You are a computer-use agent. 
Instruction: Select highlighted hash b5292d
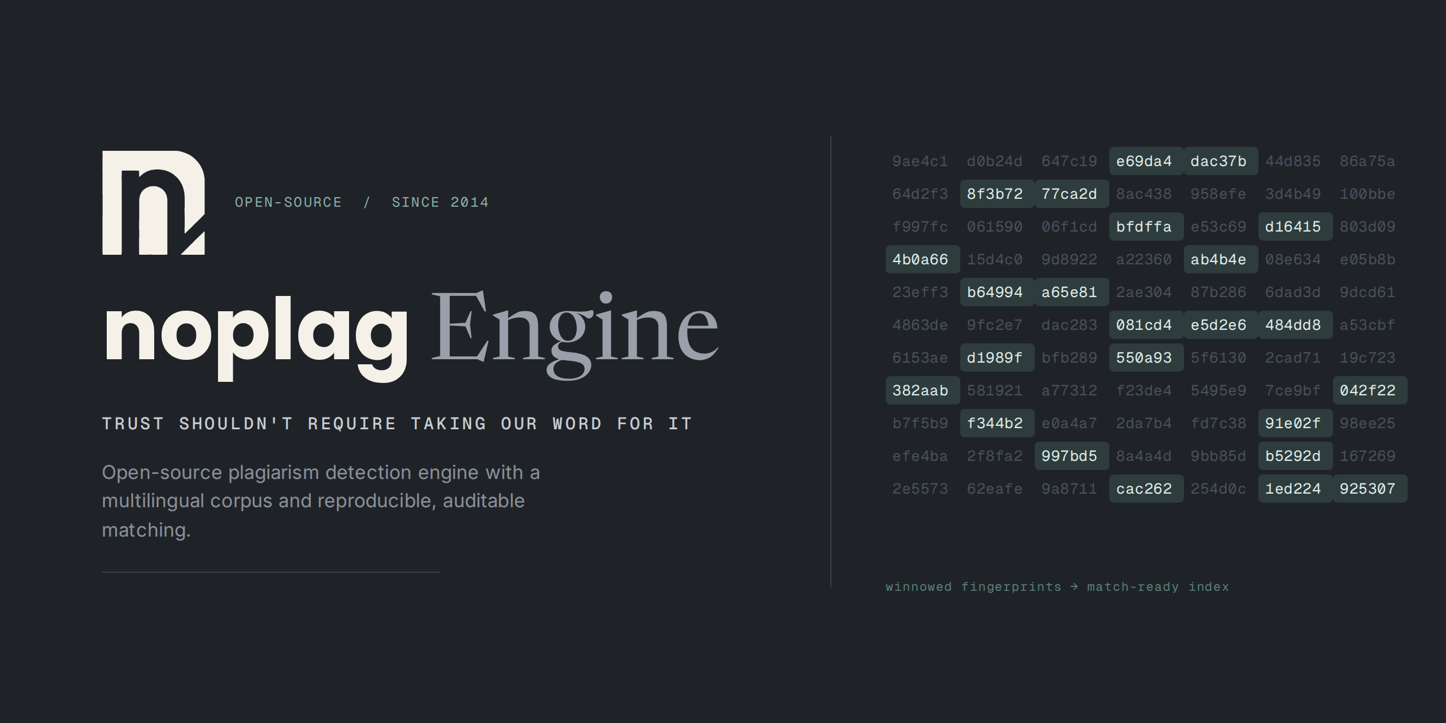pos(1296,456)
